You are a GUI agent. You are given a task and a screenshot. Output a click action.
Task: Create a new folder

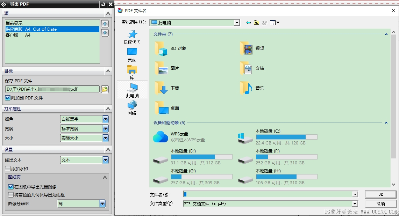[265, 23]
